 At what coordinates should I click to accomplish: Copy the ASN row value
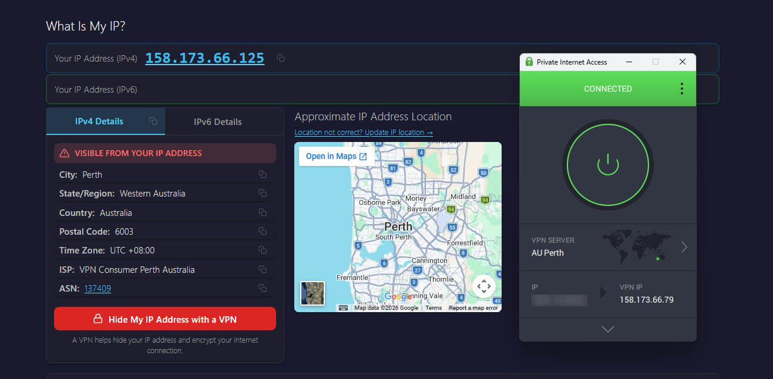[263, 288]
